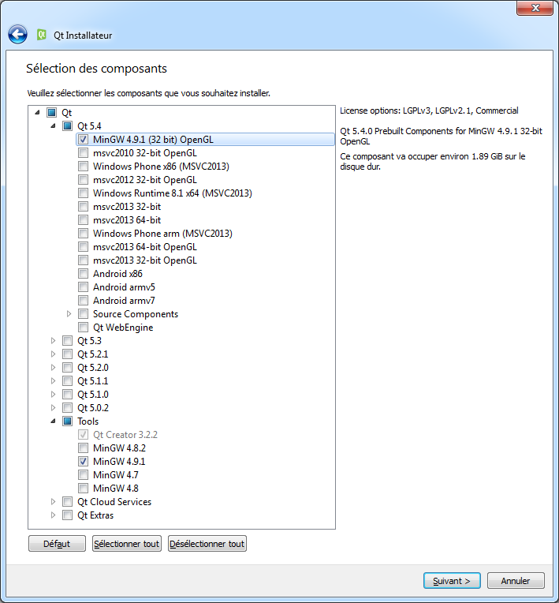Image resolution: width=559 pixels, height=603 pixels.
Task: Click the blue back arrow button
Action: point(17,35)
